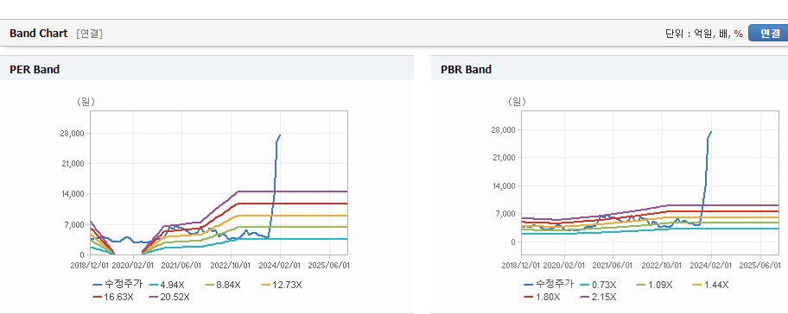Select the Band Chart heading text

[38, 33]
